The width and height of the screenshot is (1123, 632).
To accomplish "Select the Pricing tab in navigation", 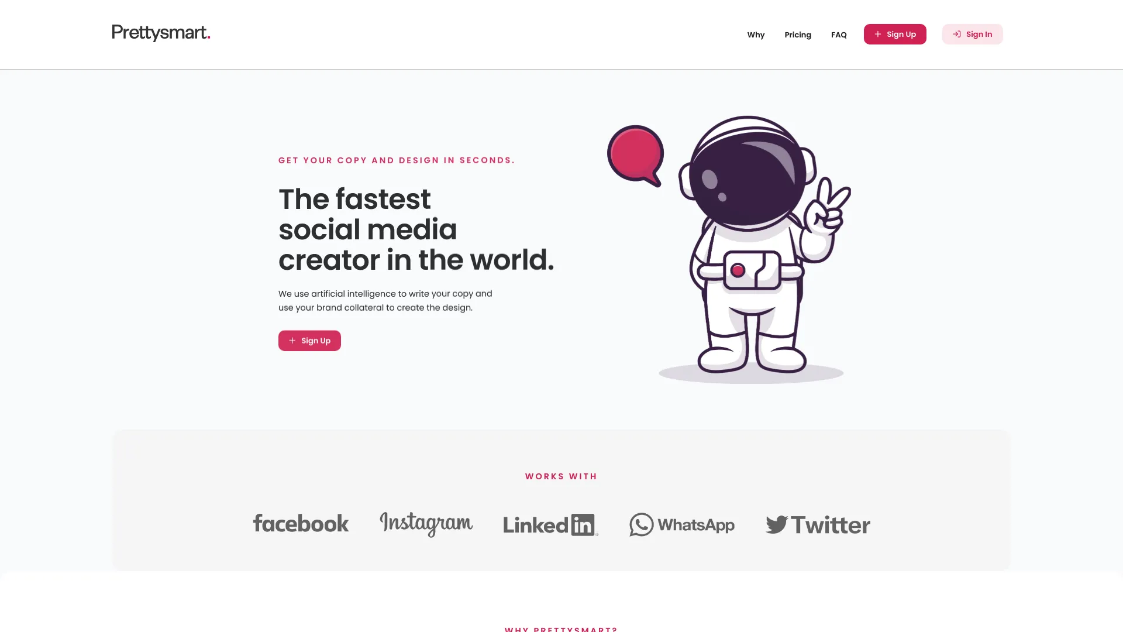I will 798,34.
